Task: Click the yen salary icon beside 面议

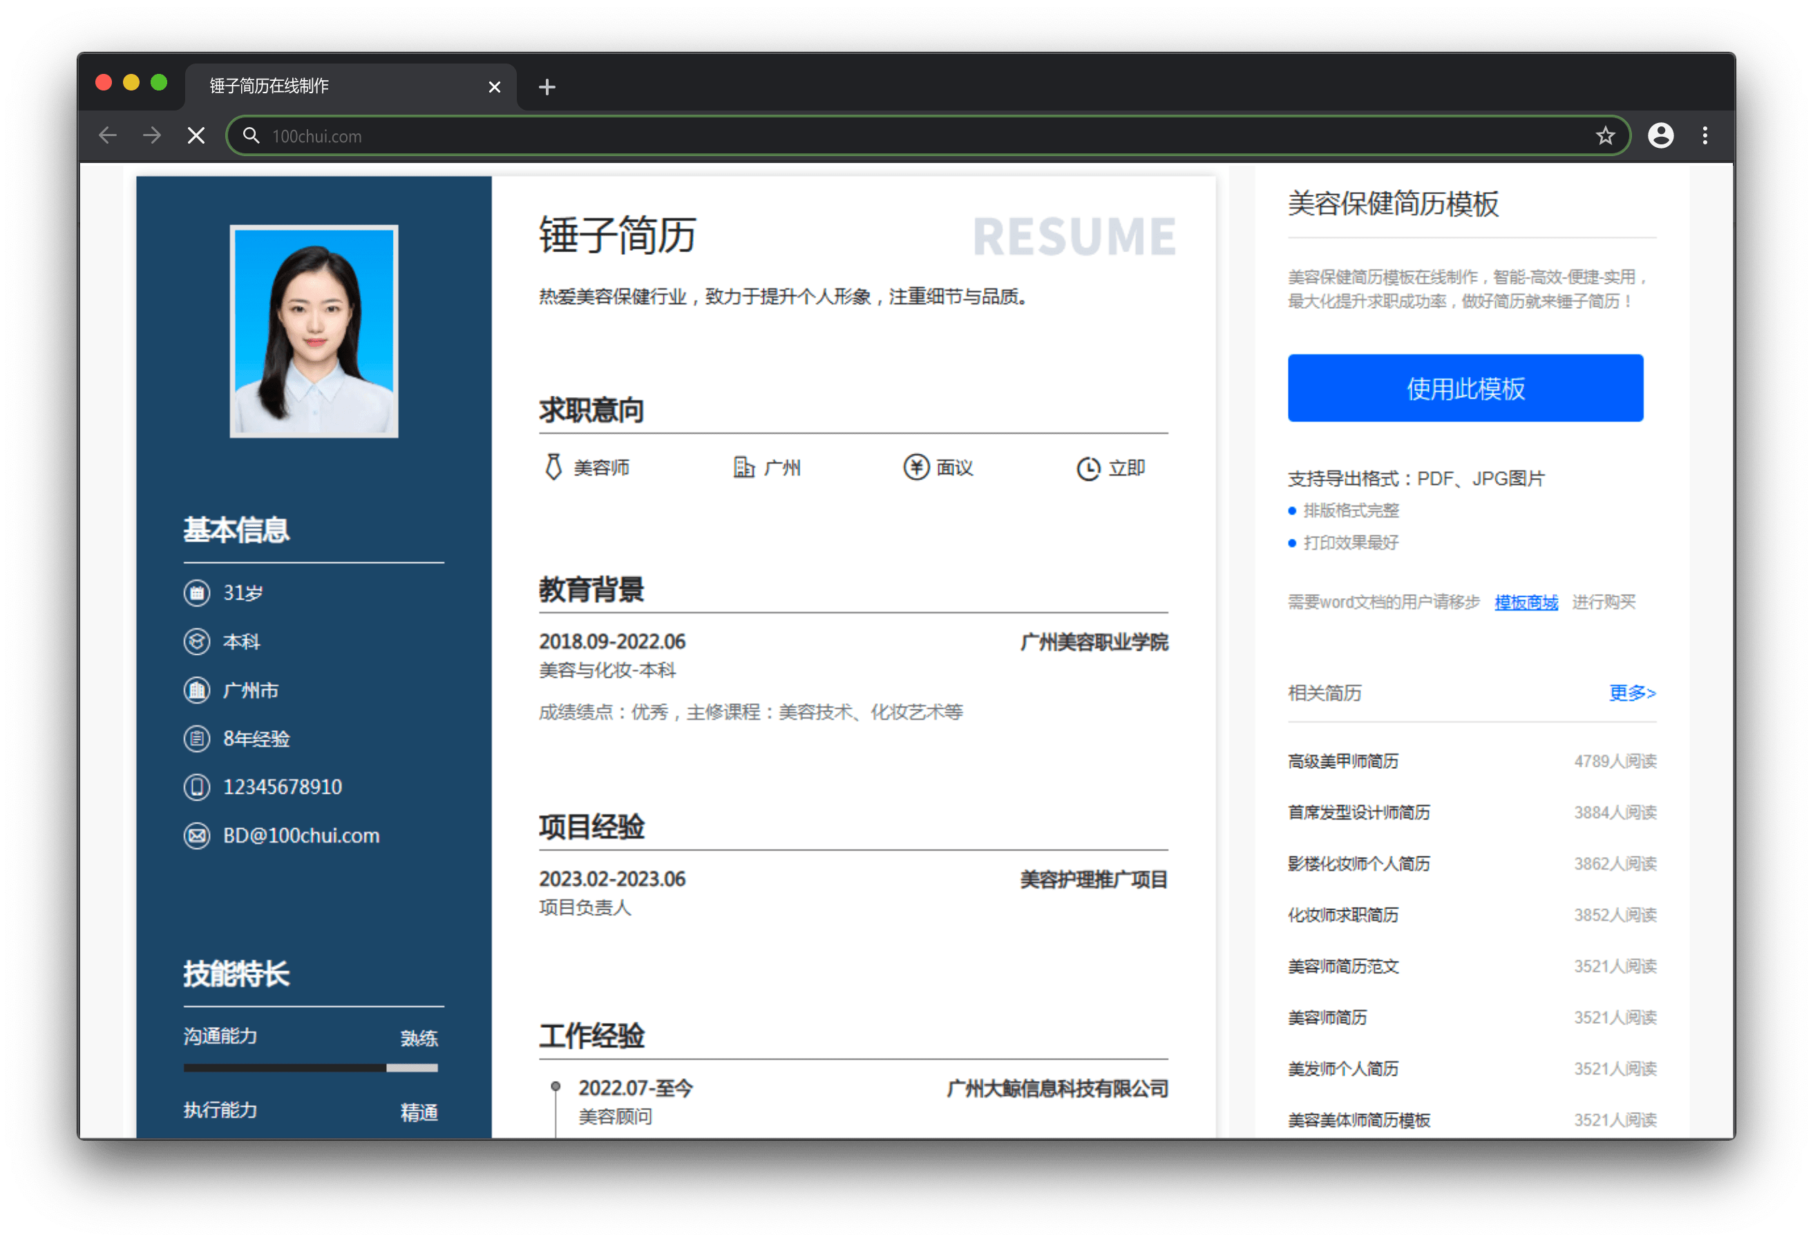Action: coord(917,468)
